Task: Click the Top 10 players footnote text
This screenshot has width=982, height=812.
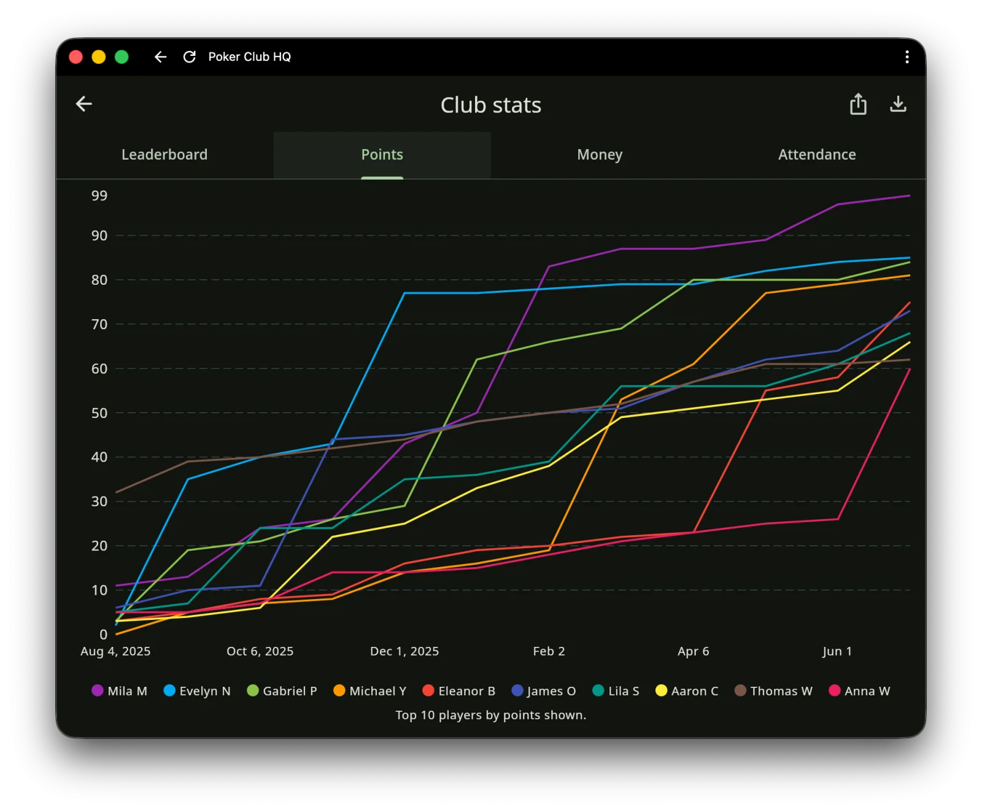Action: (491, 715)
